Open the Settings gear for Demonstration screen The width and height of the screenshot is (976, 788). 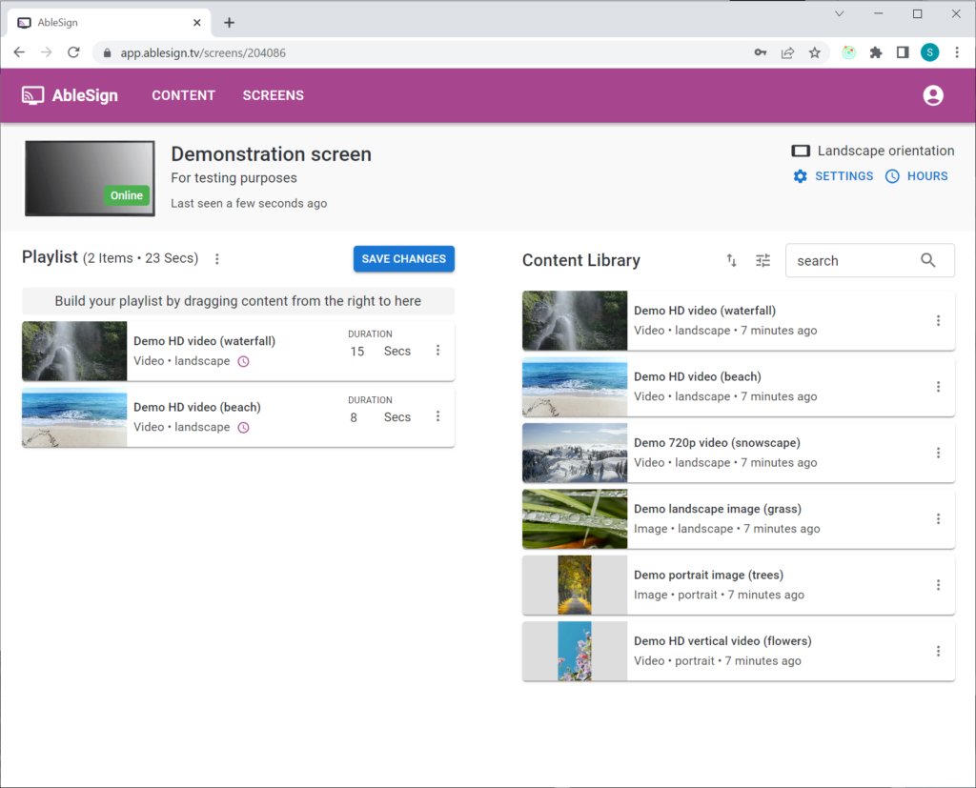click(x=801, y=176)
